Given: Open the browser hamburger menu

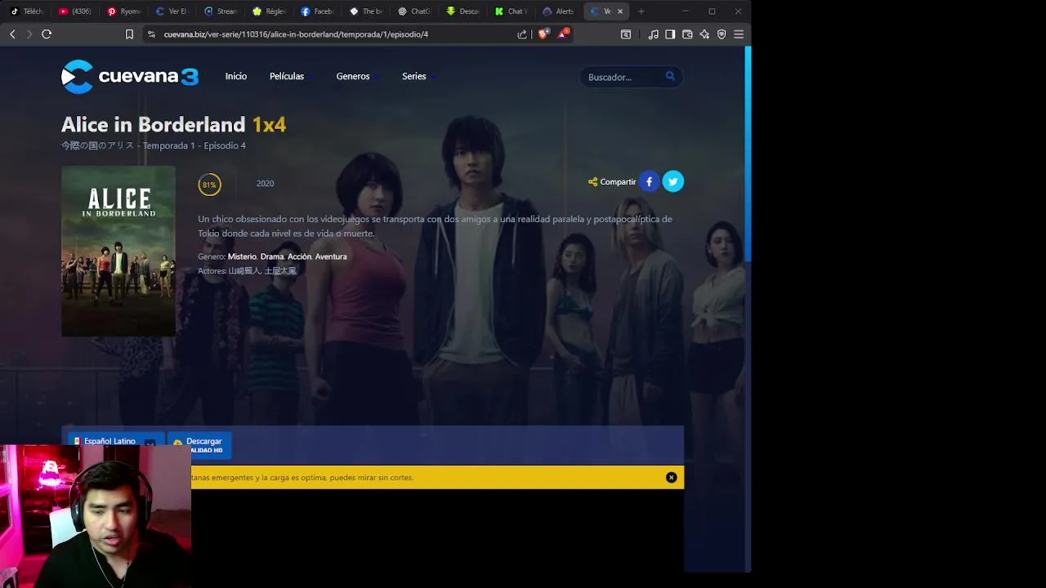Looking at the screenshot, I should (739, 34).
